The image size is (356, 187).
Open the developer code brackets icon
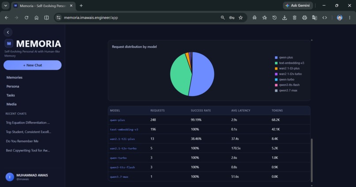(x=325, y=18)
